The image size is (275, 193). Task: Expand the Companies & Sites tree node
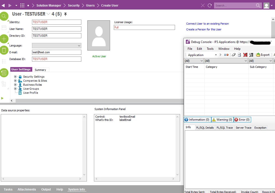(x=15, y=81)
